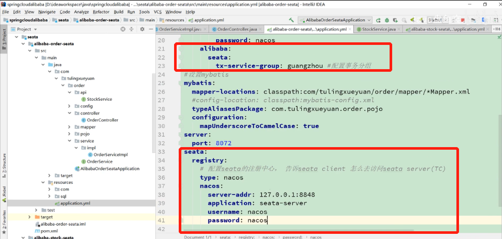Click Run with Coverage icon
Screen dimensions: 502x239
click(395, 20)
